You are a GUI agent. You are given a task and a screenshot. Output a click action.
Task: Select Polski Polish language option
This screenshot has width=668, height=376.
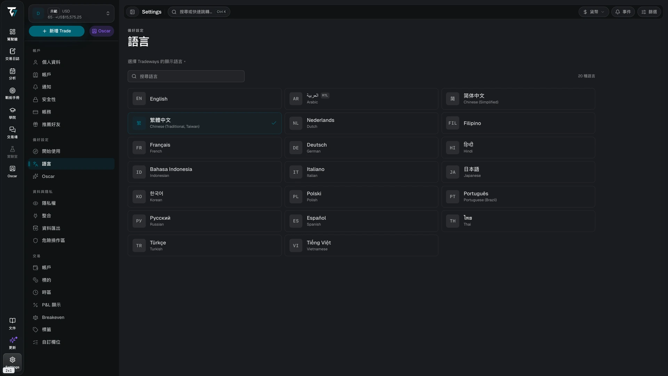click(x=361, y=197)
